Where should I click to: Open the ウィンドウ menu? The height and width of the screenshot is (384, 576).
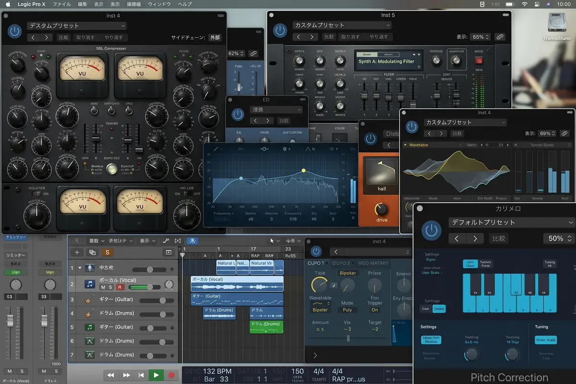click(159, 4)
